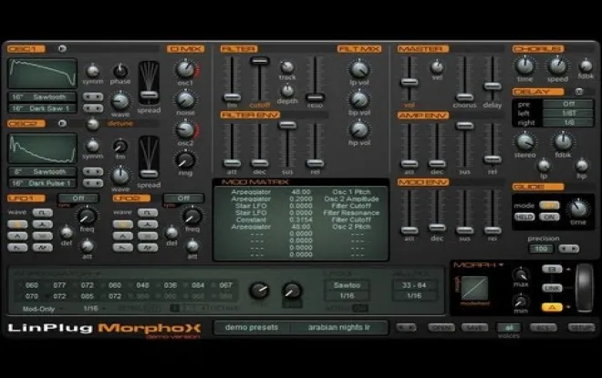Click the SAVE preset button
The image size is (602, 378).
(x=474, y=328)
